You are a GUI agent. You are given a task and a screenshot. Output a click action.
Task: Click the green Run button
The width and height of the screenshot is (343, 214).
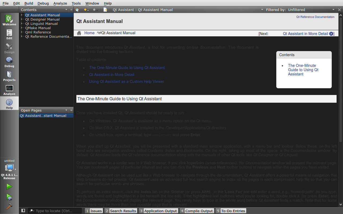tap(9, 186)
